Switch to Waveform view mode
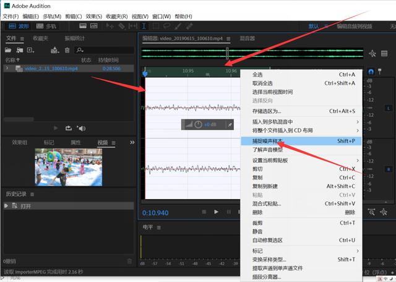This screenshot has height=282, width=396. (x=19, y=26)
